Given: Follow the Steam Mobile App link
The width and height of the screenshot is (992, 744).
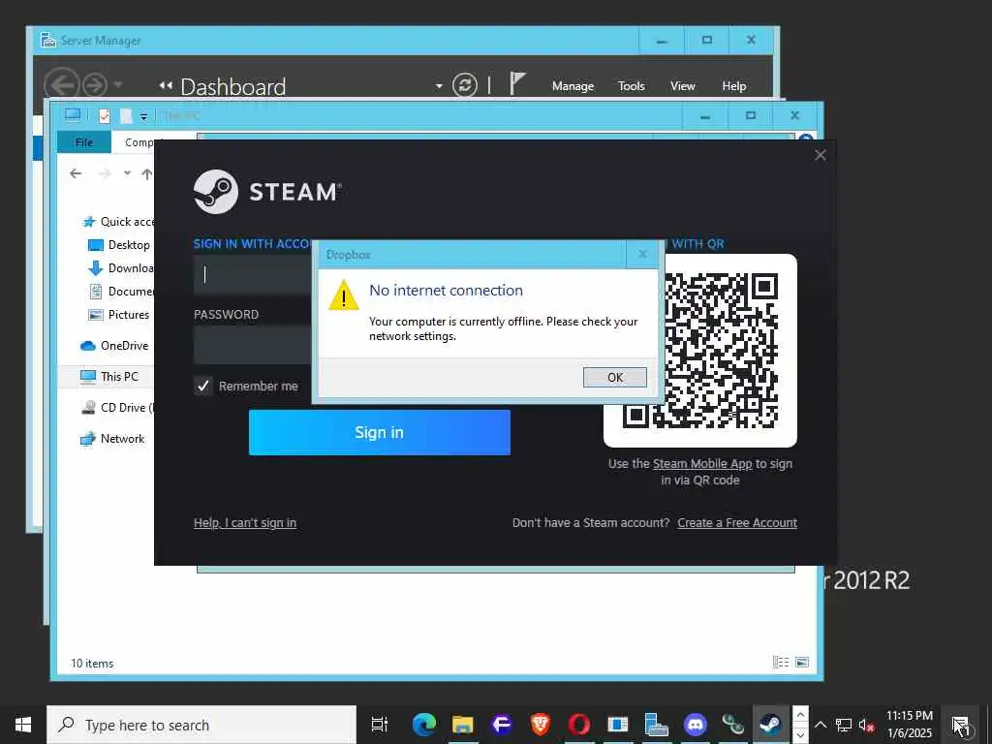Looking at the screenshot, I should click(x=702, y=464).
